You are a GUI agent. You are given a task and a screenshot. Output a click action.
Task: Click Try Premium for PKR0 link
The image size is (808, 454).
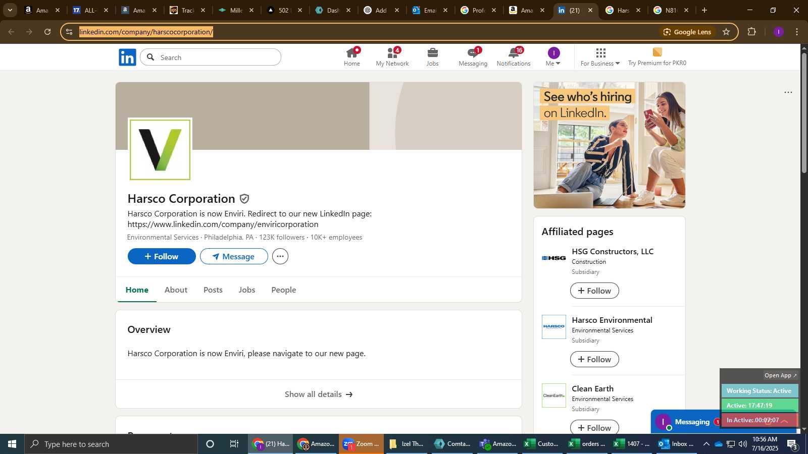click(x=657, y=57)
